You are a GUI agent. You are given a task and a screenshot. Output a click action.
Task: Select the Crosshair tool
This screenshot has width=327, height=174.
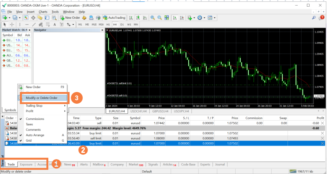pyautogui.click(x=12, y=24)
